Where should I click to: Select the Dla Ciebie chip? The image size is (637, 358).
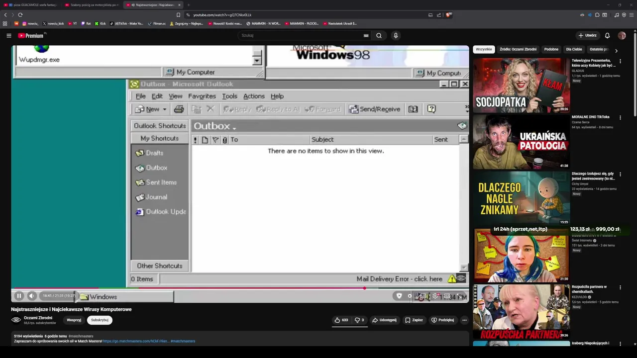pyautogui.click(x=574, y=49)
